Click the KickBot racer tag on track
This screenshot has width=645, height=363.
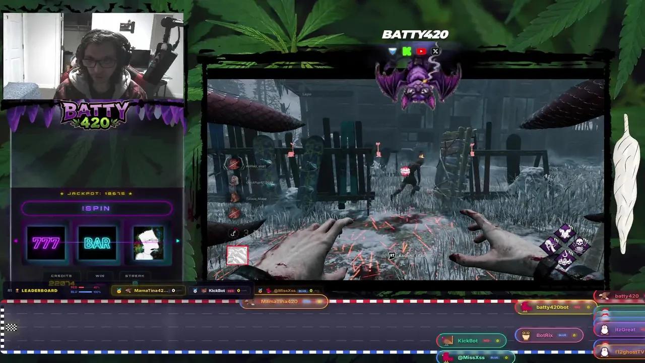coord(471,340)
